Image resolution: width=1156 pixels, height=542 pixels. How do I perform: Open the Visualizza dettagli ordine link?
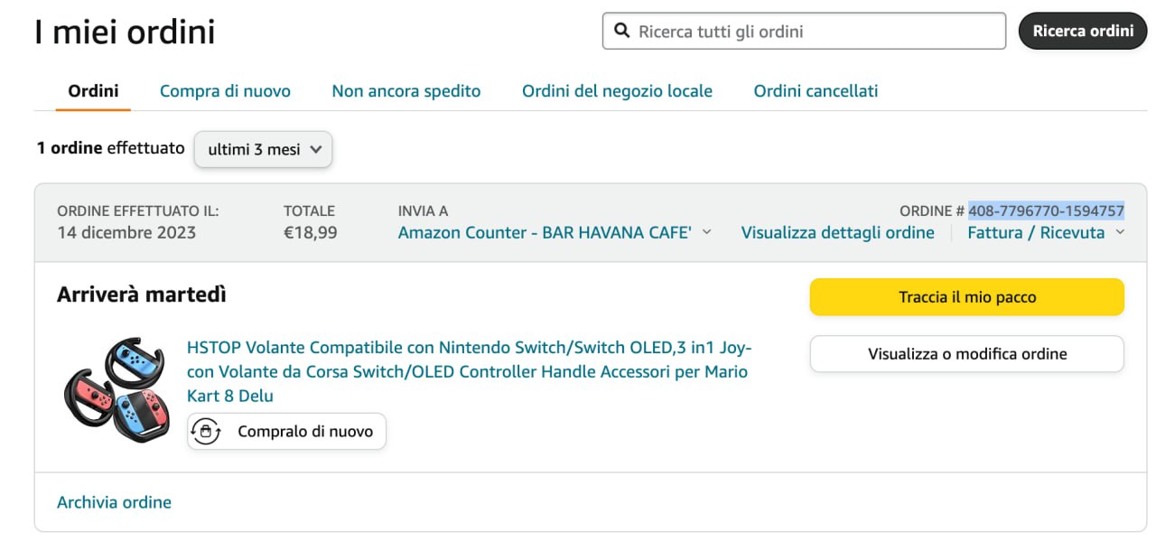[837, 232]
